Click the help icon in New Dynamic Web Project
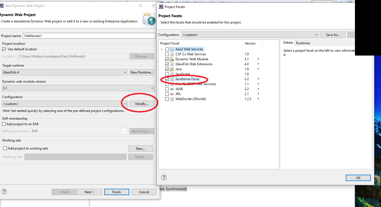This screenshot has width=381, height=207. (4, 192)
